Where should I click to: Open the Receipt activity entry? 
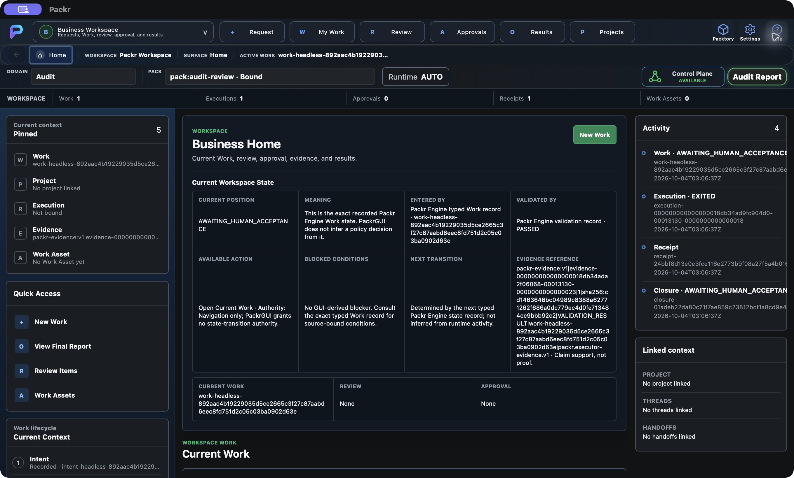tap(711, 260)
